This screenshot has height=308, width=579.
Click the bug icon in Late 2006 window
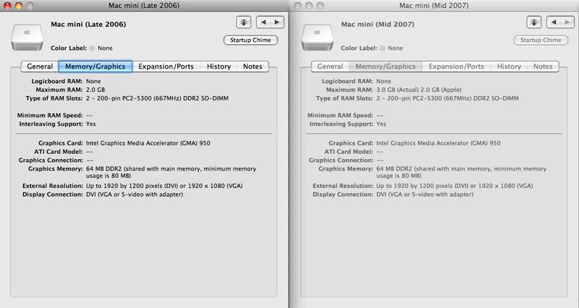[244, 22]
